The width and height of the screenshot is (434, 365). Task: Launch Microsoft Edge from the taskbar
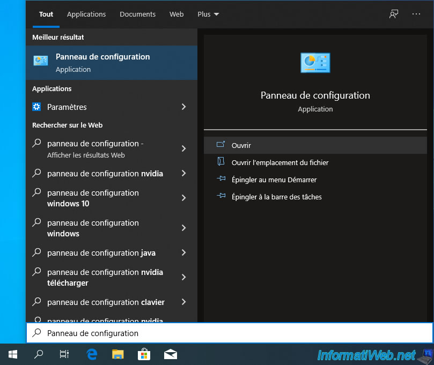[x=92, y=354]
